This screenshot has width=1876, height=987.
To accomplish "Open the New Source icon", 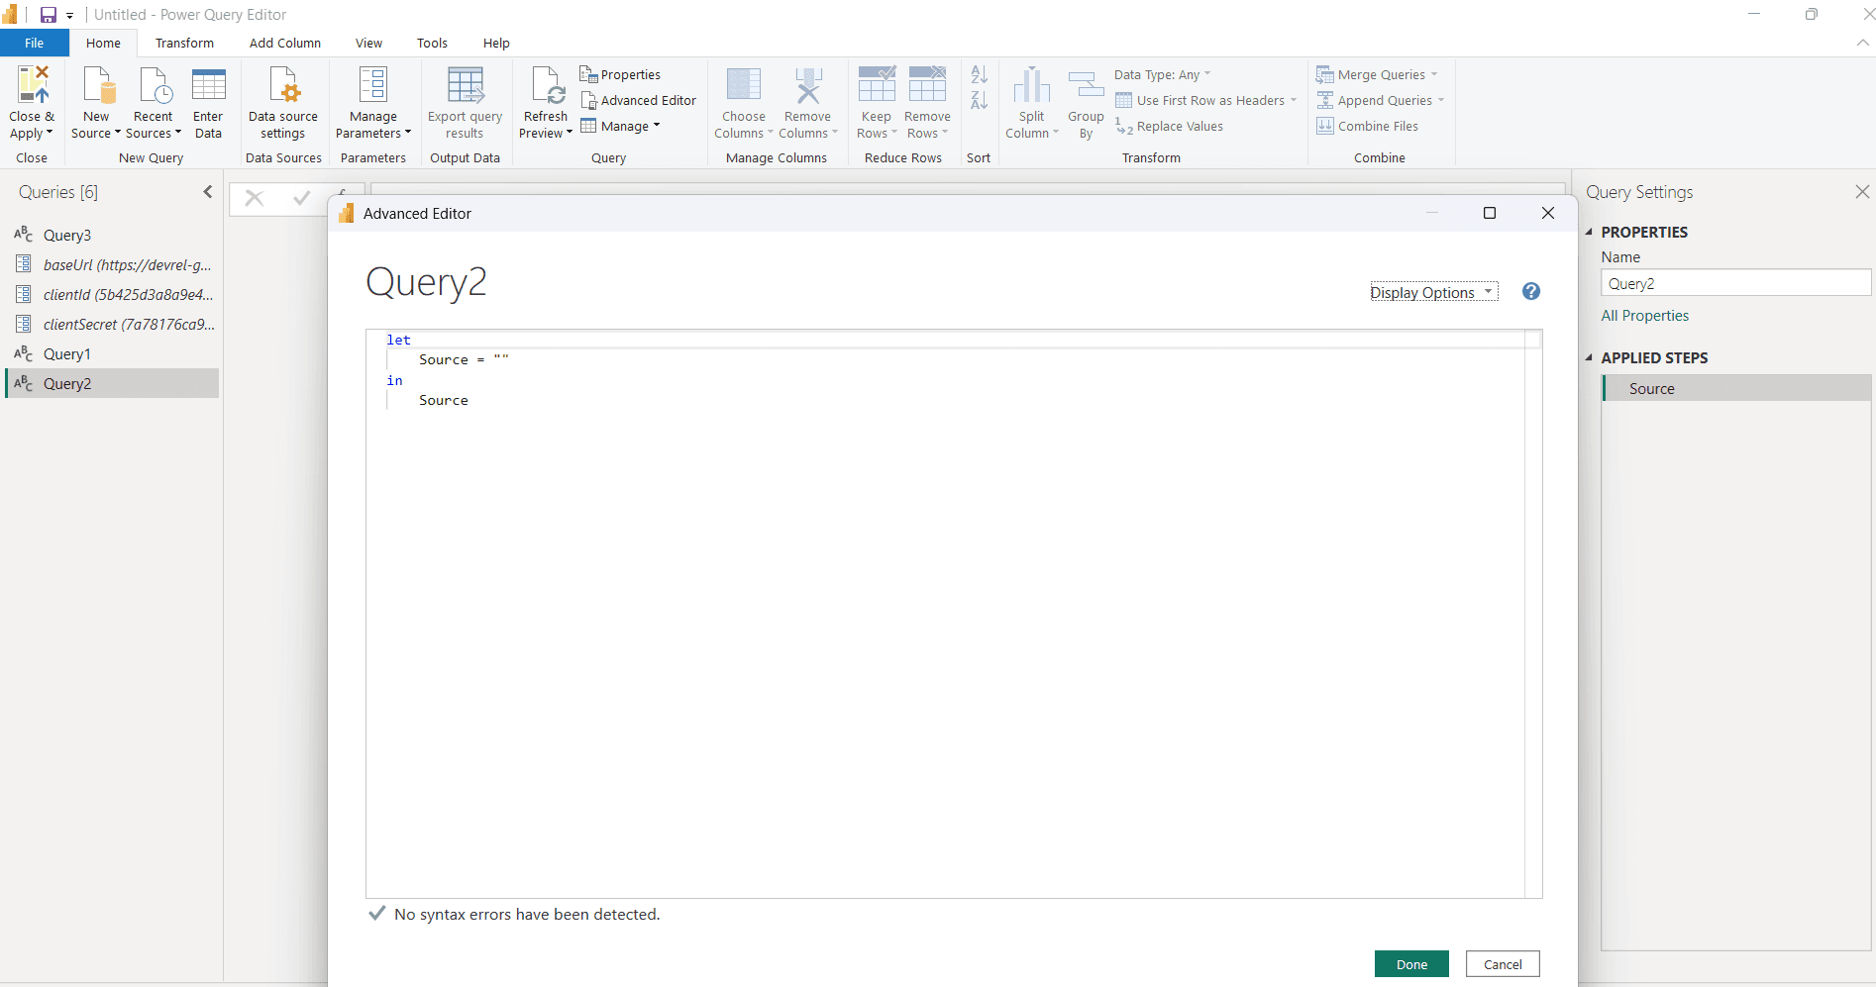I will 99,85.
